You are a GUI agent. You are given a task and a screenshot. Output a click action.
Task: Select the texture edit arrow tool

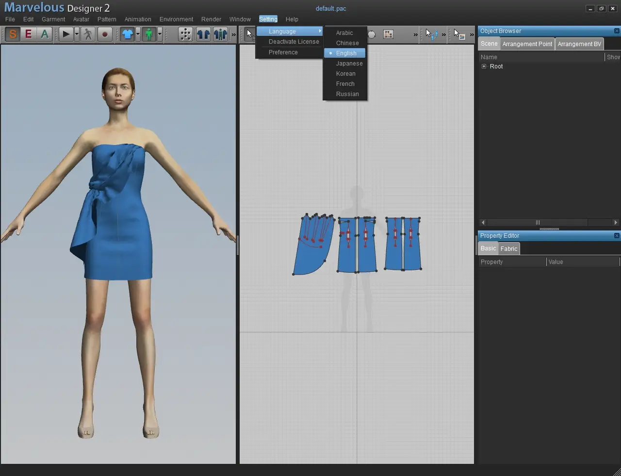[x=459, y=34]
